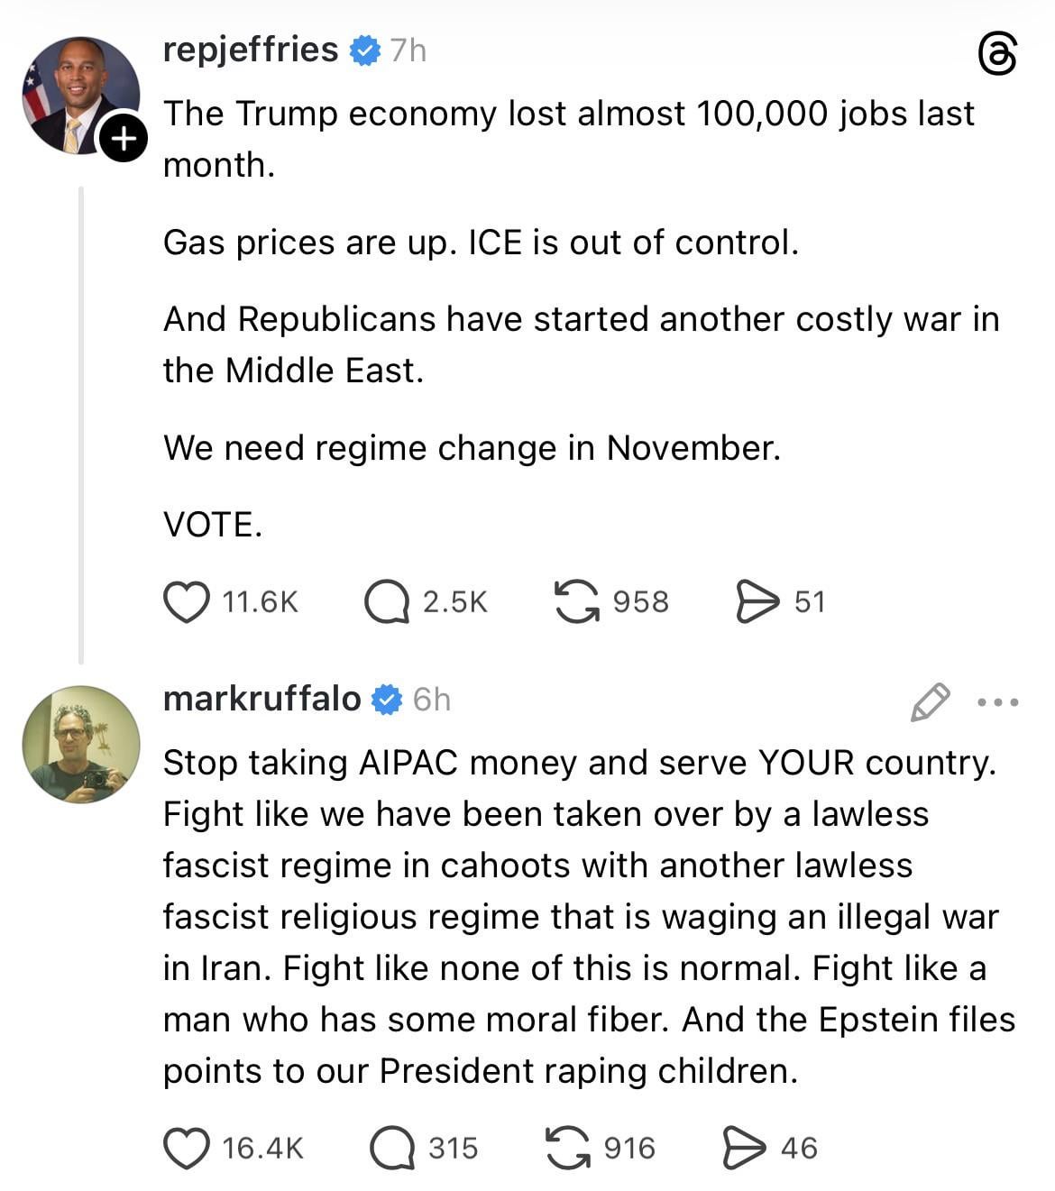
Task: Open replies on the repjeffries post
Action: click(387, 601)
